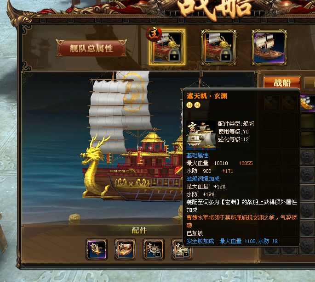Click the blue 安全锁加成 text
This screenshot has height=282, width=315.
pyautogui.click(x=200, y=241)
